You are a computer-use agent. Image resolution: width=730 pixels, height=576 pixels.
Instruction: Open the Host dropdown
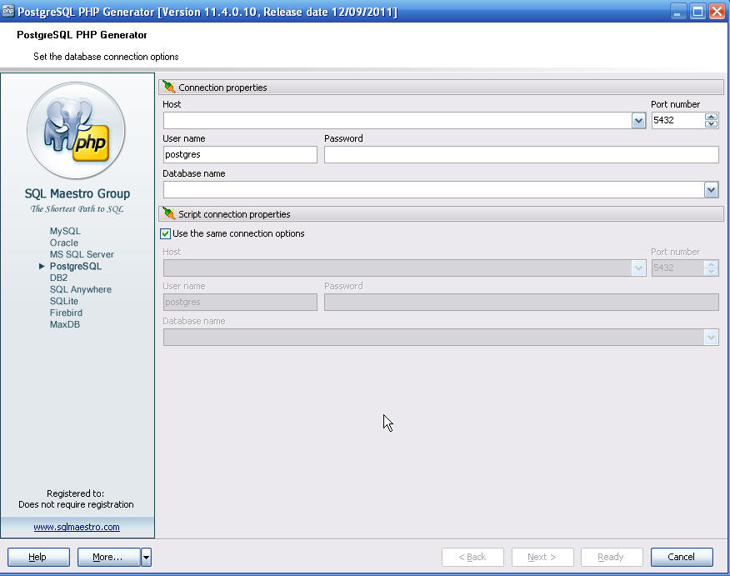[x=638, y=120]
